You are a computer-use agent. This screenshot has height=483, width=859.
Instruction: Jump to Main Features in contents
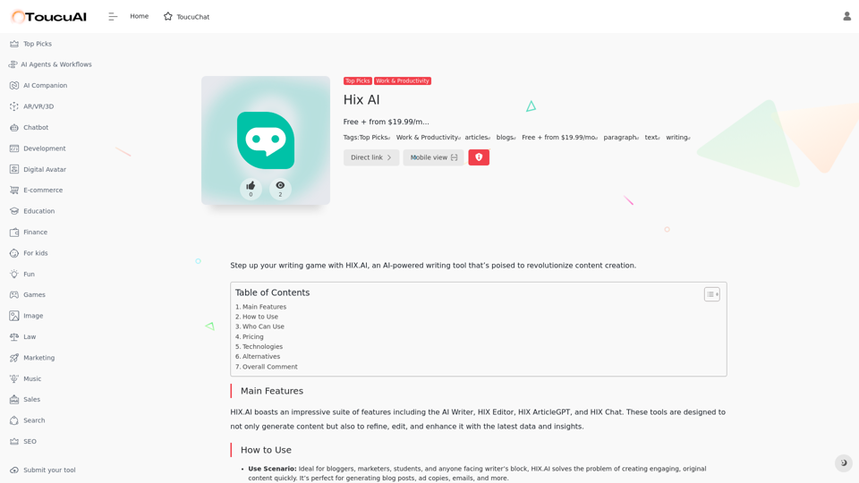point(264,307)
